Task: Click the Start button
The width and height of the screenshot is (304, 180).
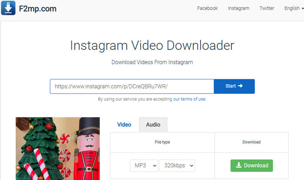Action: [x=234, y=86]
